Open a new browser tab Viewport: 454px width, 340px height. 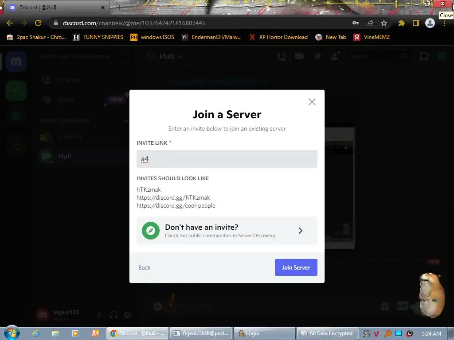tap(119, 8)
